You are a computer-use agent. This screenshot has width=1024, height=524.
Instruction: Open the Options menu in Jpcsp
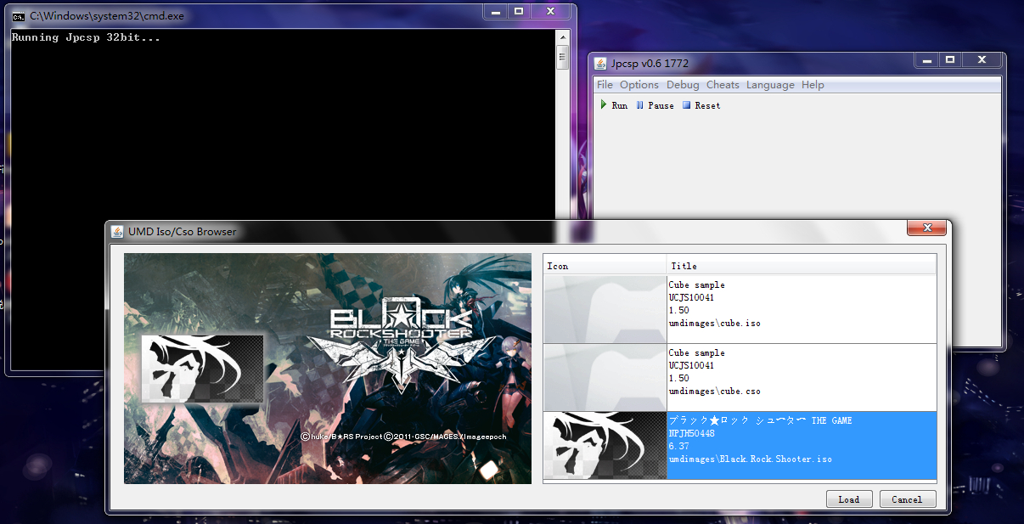639,85
